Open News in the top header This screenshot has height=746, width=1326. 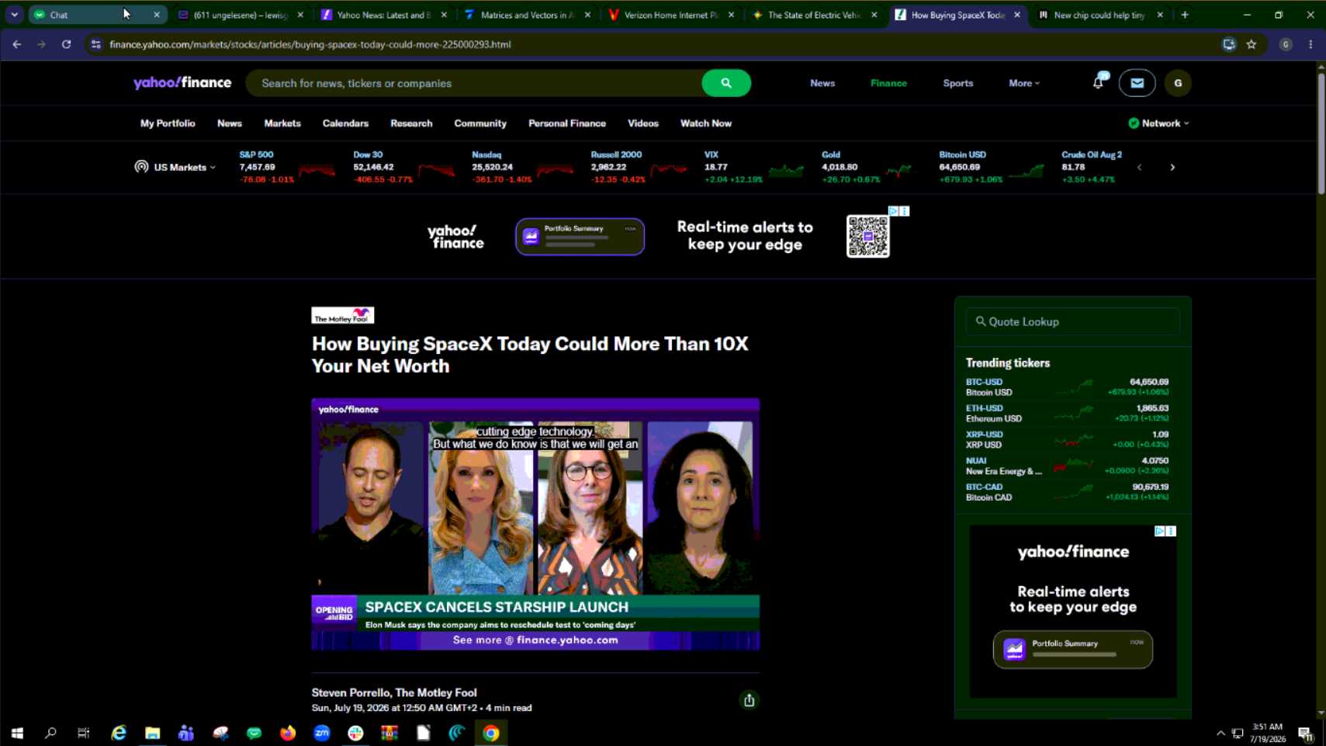pyautogui.click(x=822, y=83)
